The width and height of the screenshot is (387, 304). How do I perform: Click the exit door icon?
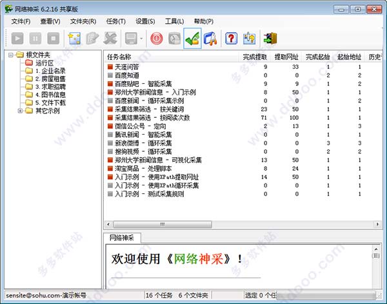[270, 39]
